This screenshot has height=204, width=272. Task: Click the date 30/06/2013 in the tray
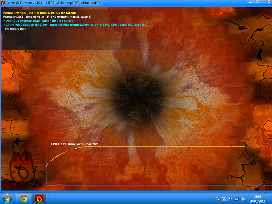[257, 201]
